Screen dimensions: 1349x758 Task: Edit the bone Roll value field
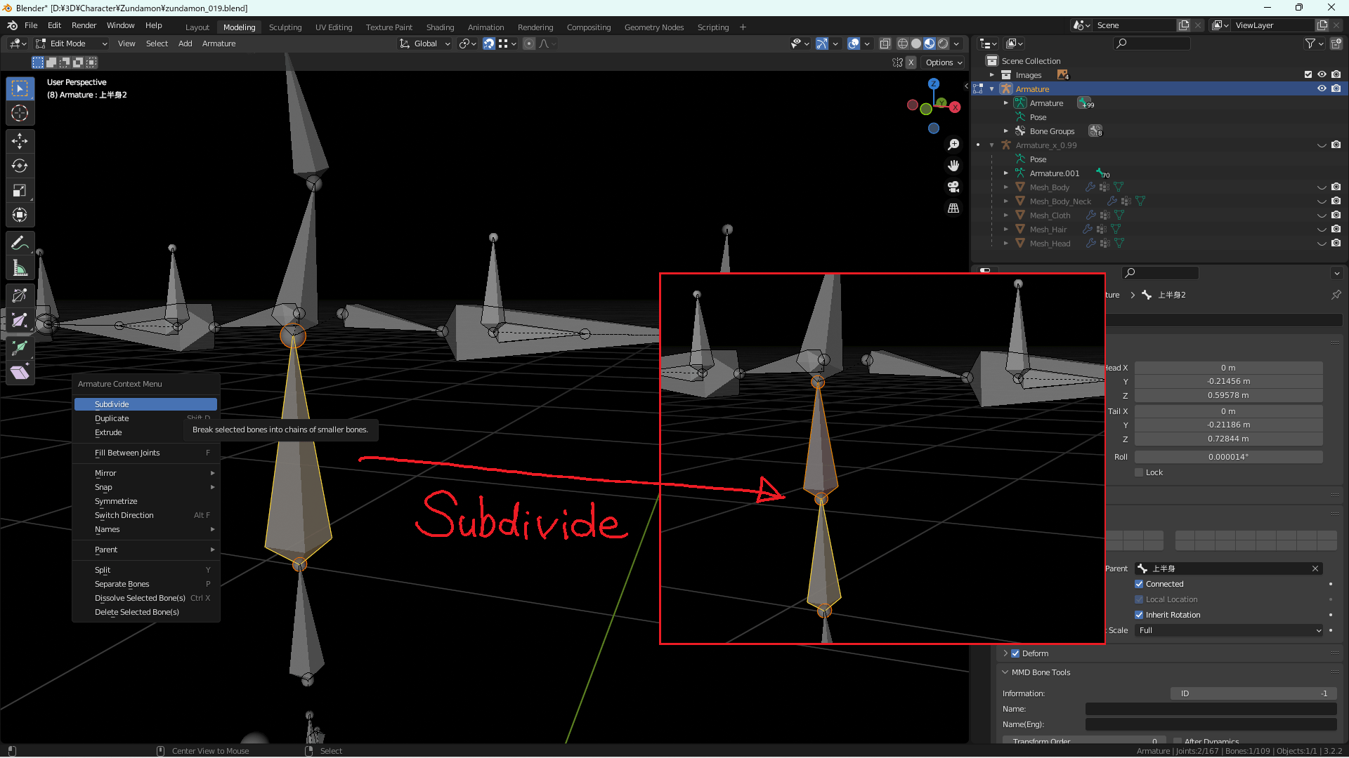tap(1228, 456)
